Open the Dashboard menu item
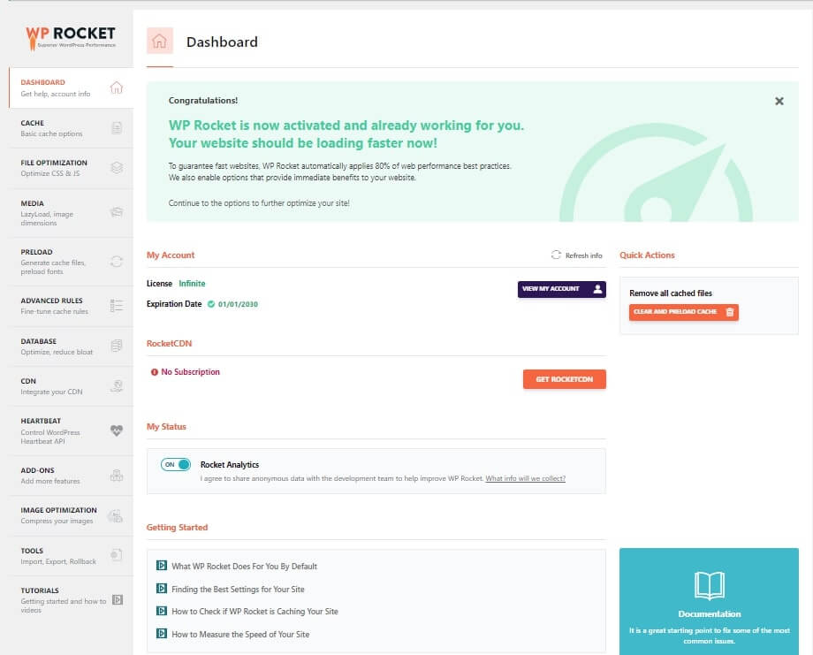This screenshot has height=655, width=813. tap(71, 88)
